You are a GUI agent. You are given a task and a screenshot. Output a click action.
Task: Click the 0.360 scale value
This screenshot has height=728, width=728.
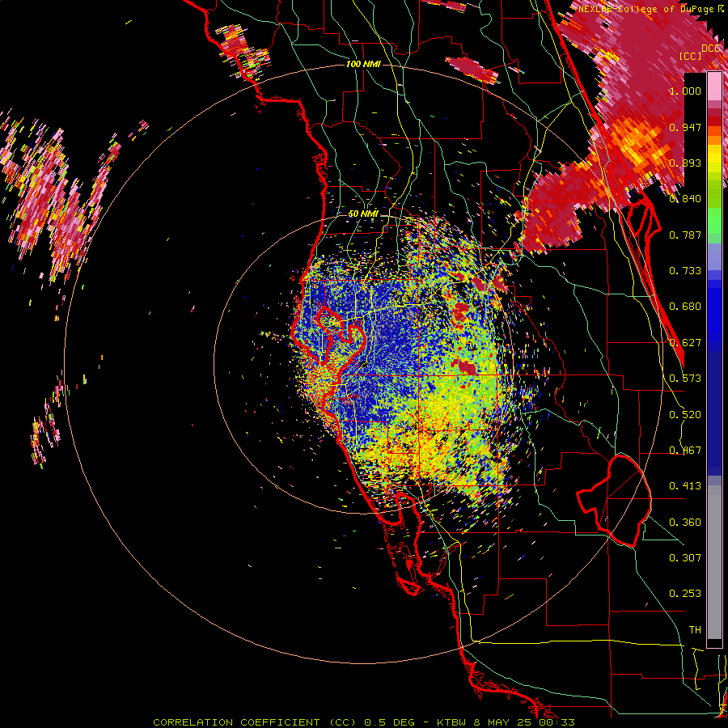[x=685, y=523]
